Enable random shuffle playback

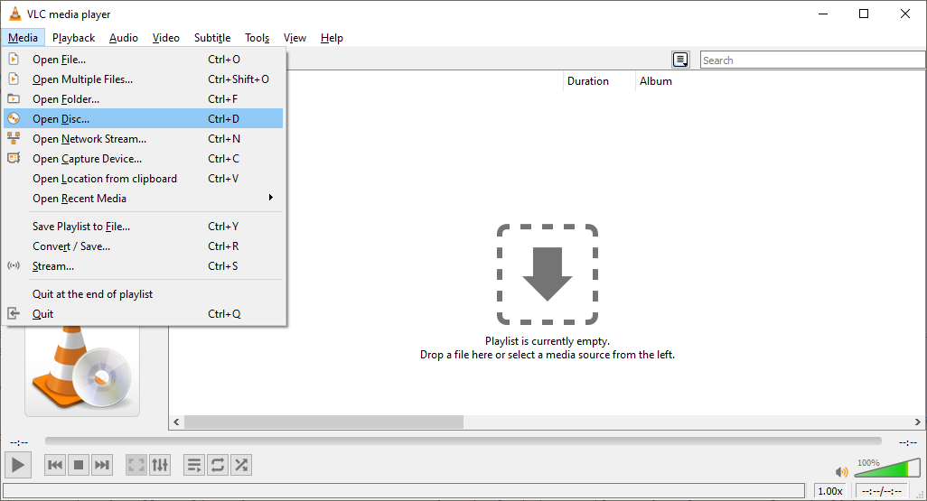241,465
